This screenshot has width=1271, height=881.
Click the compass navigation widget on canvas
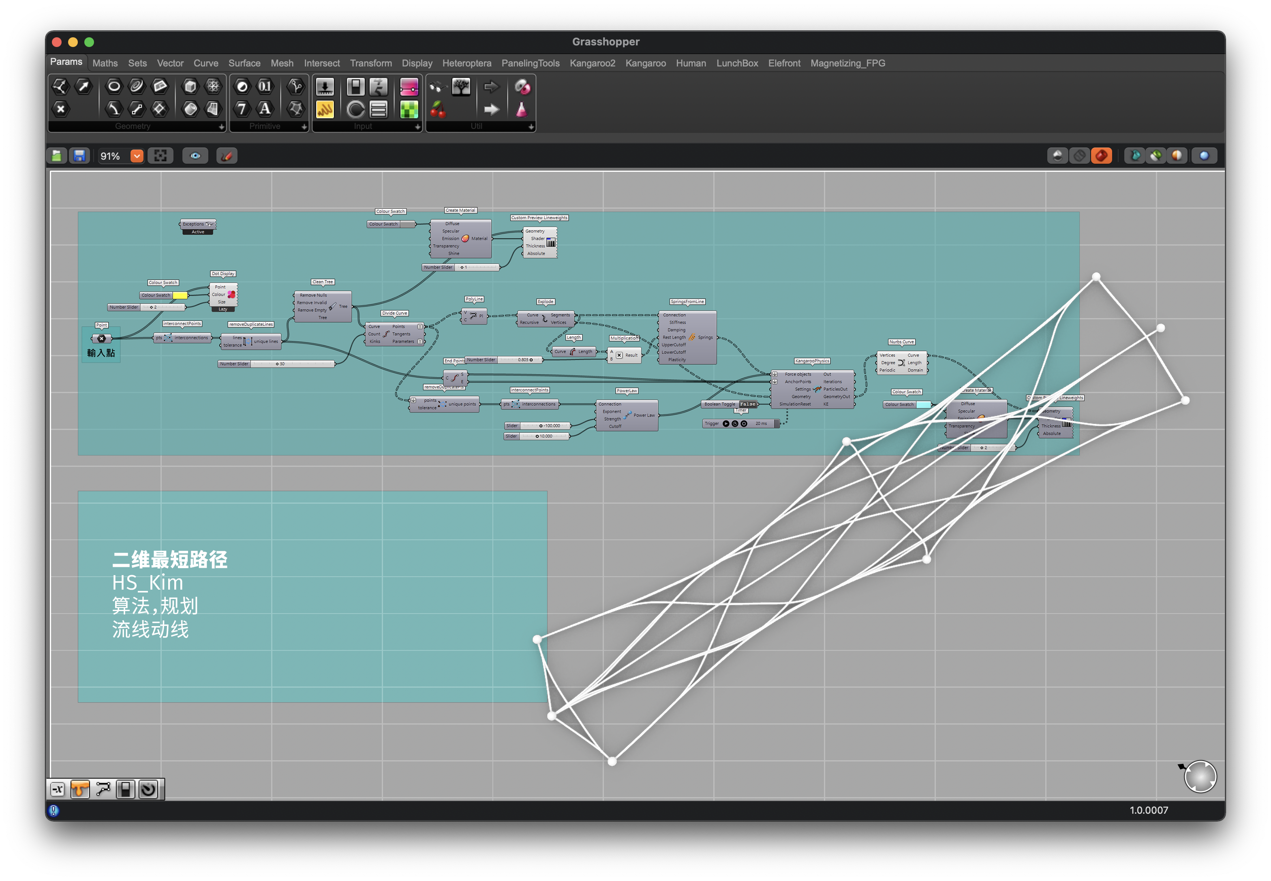pyautogui.click(x=1200, y=777)
